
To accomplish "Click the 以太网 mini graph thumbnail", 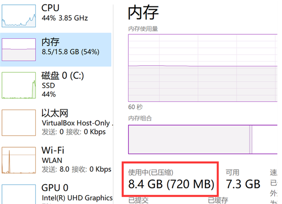I will click(x=19, y=124).
